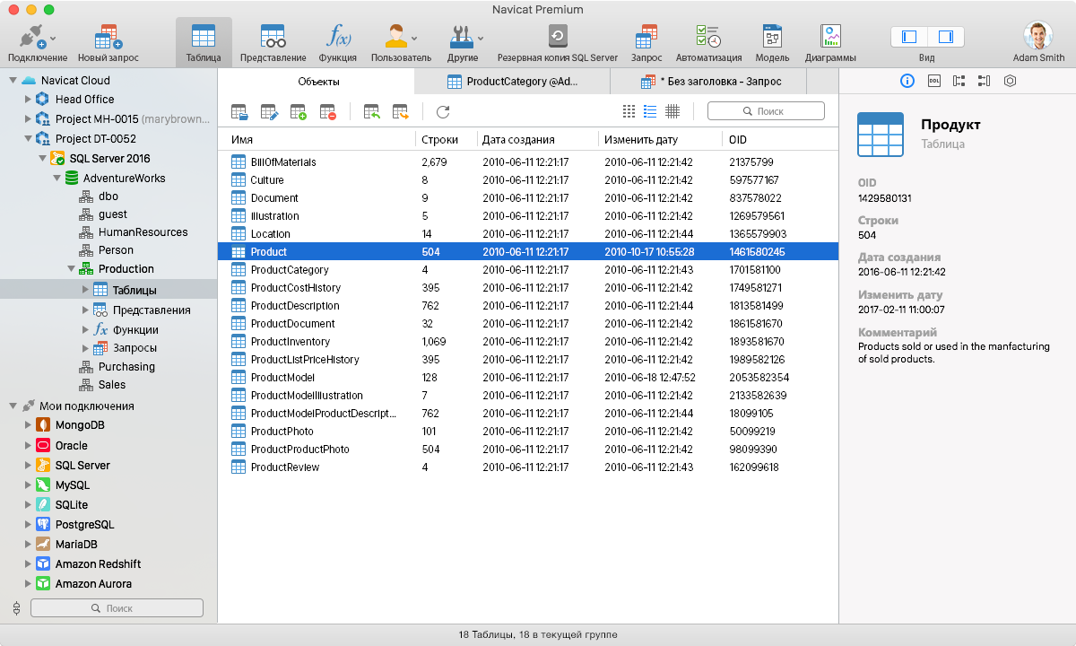Click the import wizard icon
Viewport: 1076px width, 646px height.
(371, 112)
